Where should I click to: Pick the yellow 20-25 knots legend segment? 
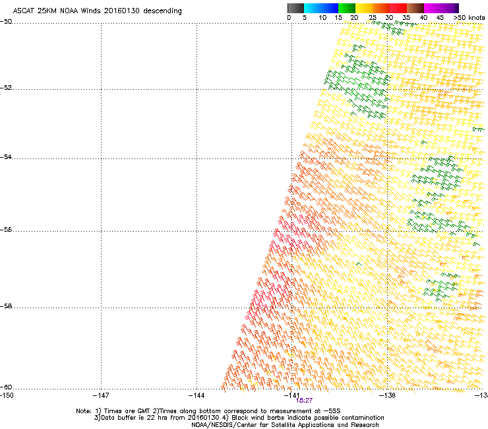coord(364,8)
